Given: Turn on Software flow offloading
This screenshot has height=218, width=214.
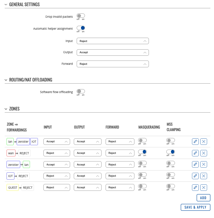Looking at the screenshot, I should [81, 91].
